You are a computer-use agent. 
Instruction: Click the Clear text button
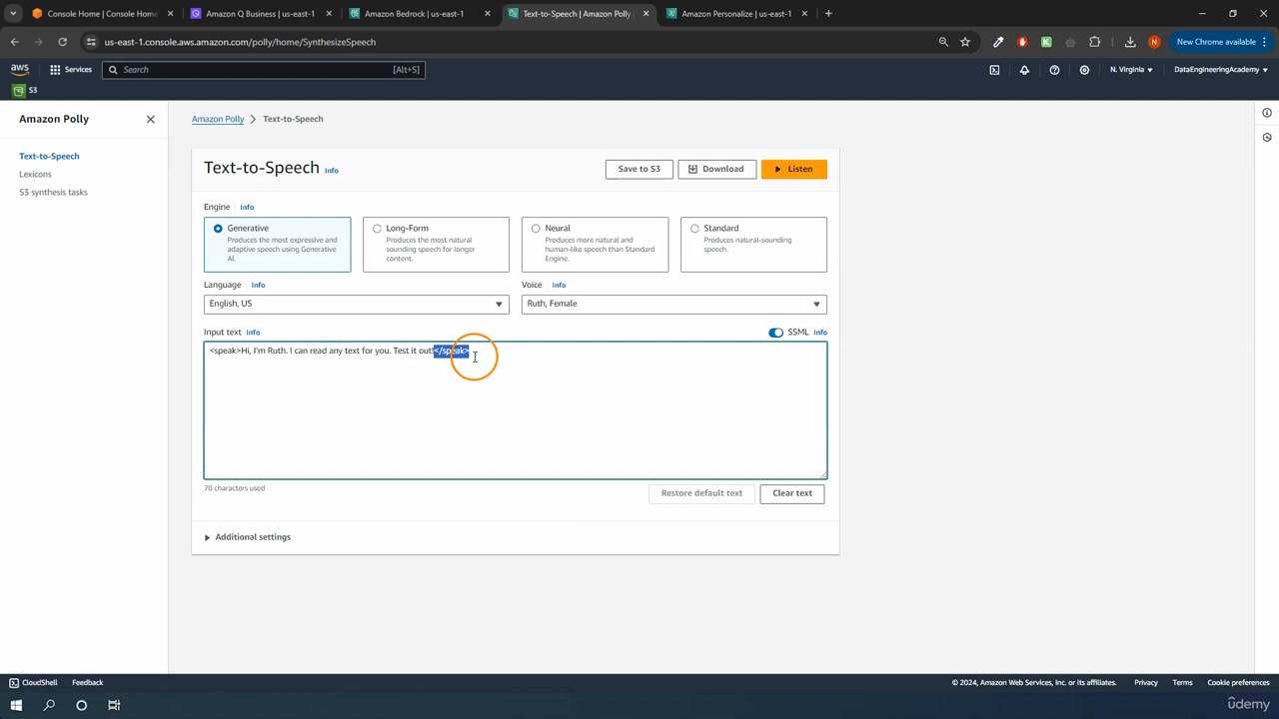(x=792, y=493)
